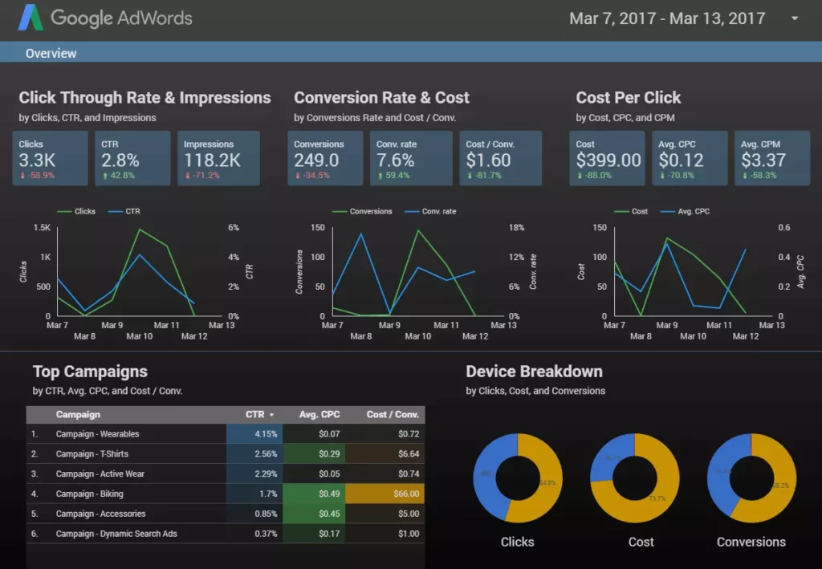
Task: Sort table by CTR column header
Action: pyautogui.click(x=259, y=415)
